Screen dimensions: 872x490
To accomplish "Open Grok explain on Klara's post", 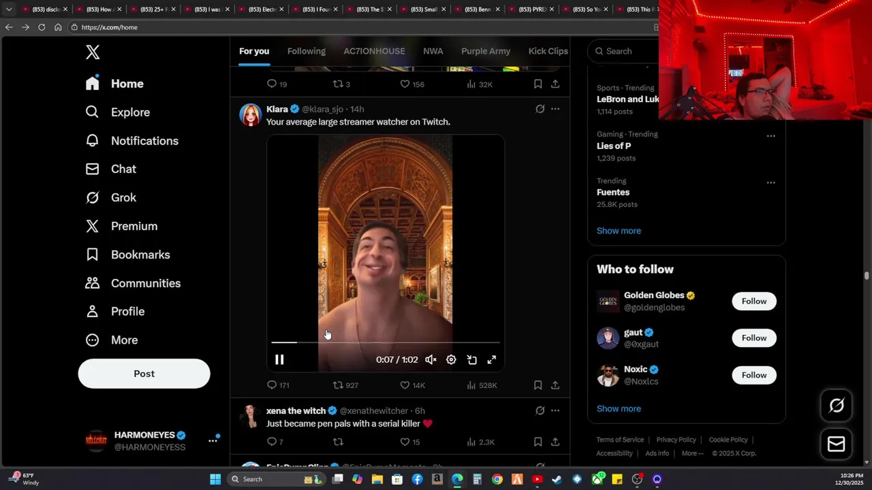I will pyautogui.click(x=540, y=109).
